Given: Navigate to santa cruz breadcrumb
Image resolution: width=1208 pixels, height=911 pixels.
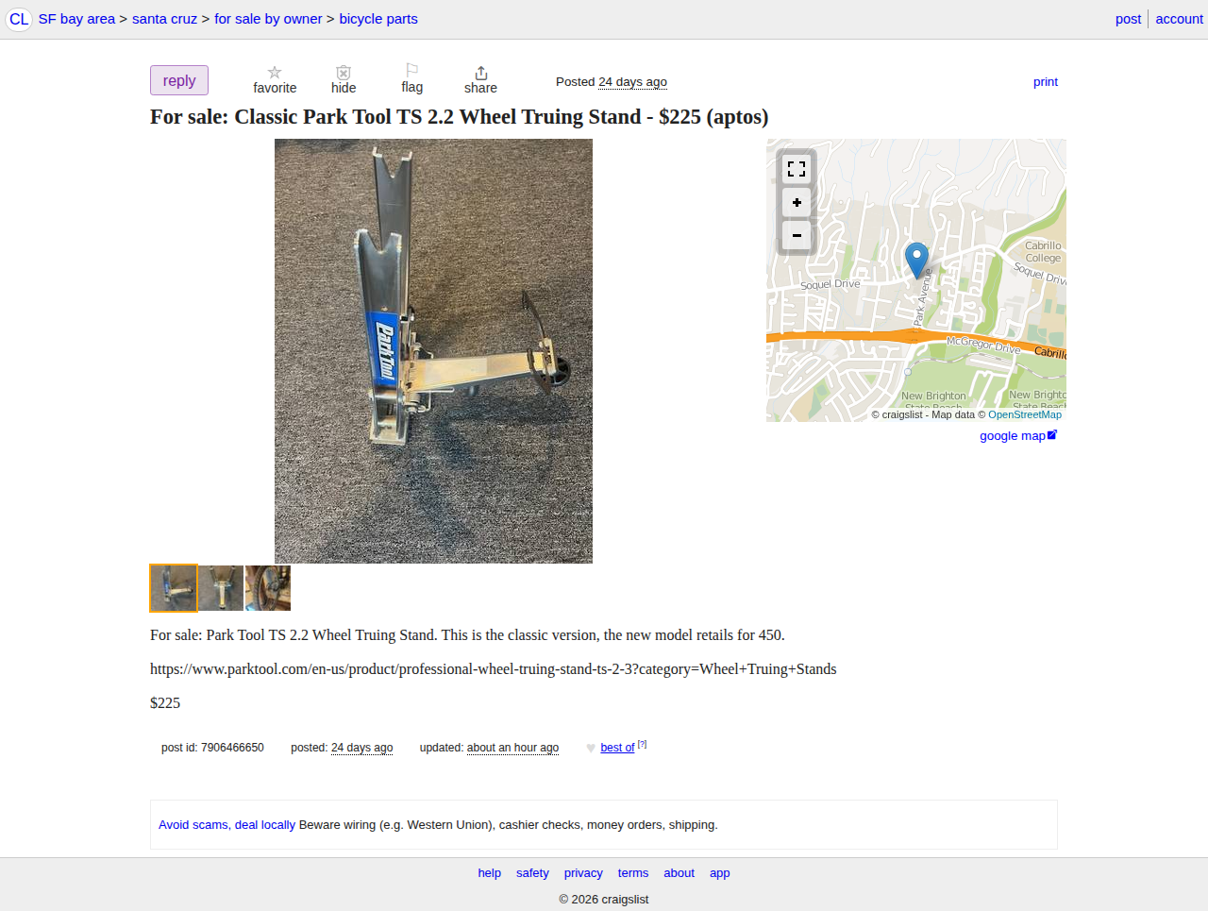Looking at the screenshot, I should [164, 19].
